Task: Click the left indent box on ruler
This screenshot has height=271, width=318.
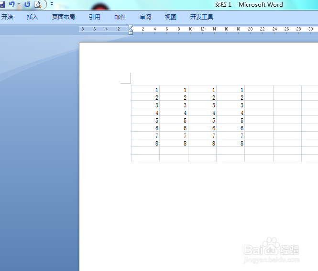Action: pyautogui.click(x=131, y=33)
